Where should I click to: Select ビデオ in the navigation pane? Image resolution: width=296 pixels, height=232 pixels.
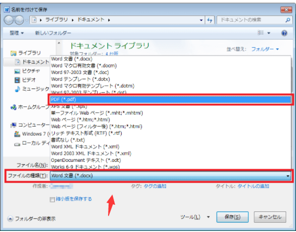tap(25, 80)
